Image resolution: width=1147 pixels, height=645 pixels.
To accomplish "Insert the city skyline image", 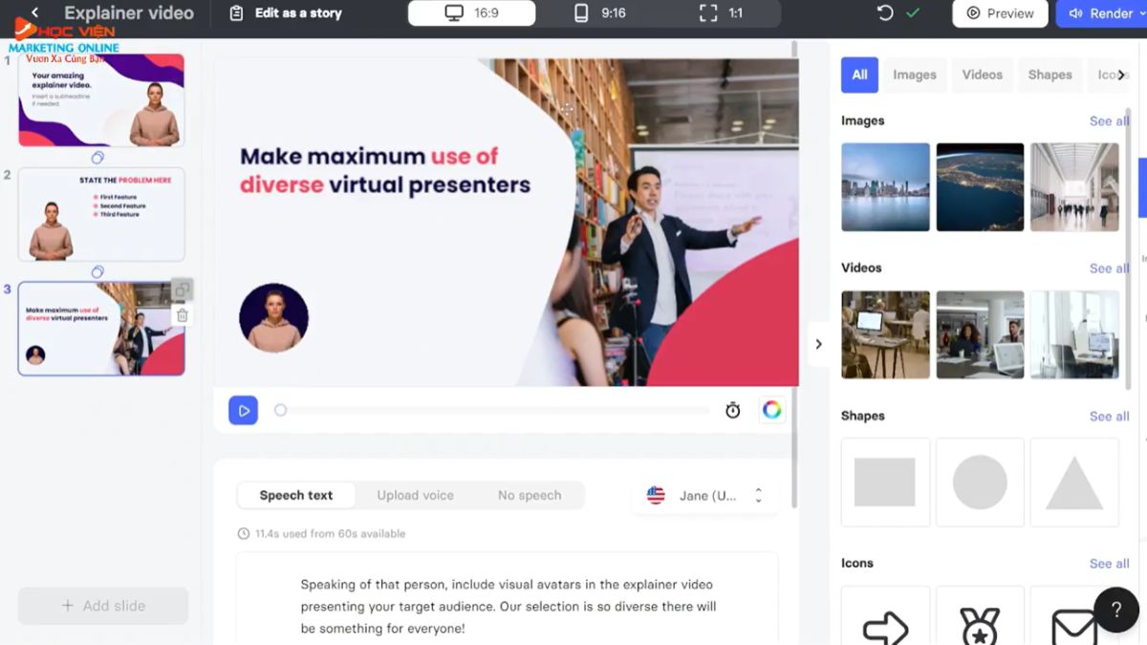I will point(885,187).
